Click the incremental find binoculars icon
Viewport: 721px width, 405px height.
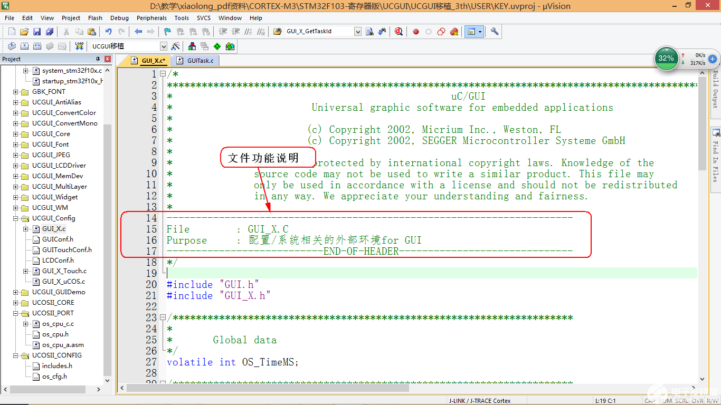[383, 32]
